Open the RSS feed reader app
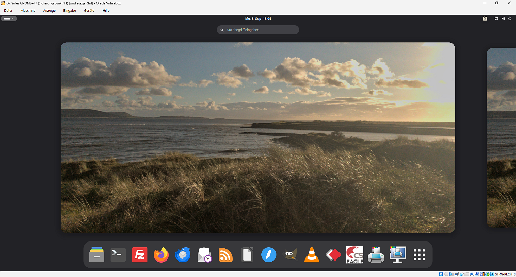The image size is (516, 277). (225, 254)
